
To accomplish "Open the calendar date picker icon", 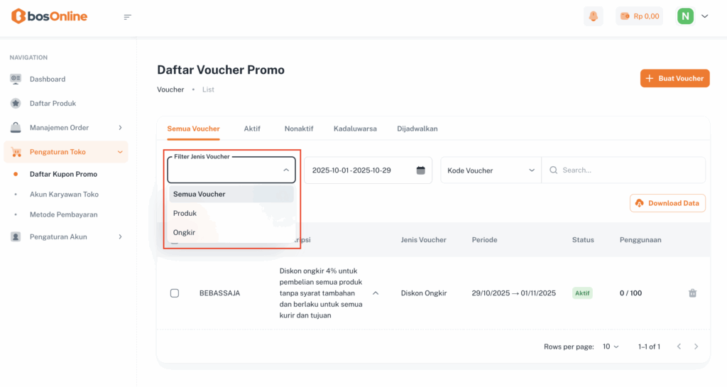I will tap(420, 170).
